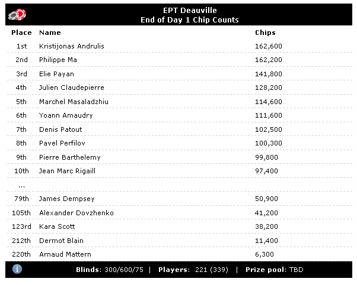Select Dermot Blain's name
The image size is (357, 285).
pos(61,241)
